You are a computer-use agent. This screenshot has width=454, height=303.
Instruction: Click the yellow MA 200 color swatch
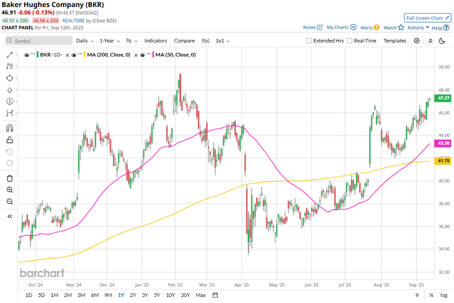pyautogui.click(x=85, y=55)
